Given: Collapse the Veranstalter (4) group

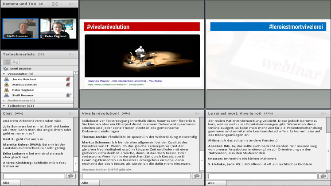Looking at the screenshot, I should tap(4, 74).
